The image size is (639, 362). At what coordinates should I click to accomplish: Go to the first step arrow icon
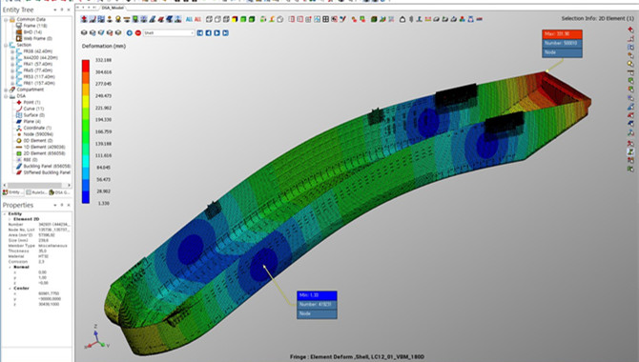(200, 32)
